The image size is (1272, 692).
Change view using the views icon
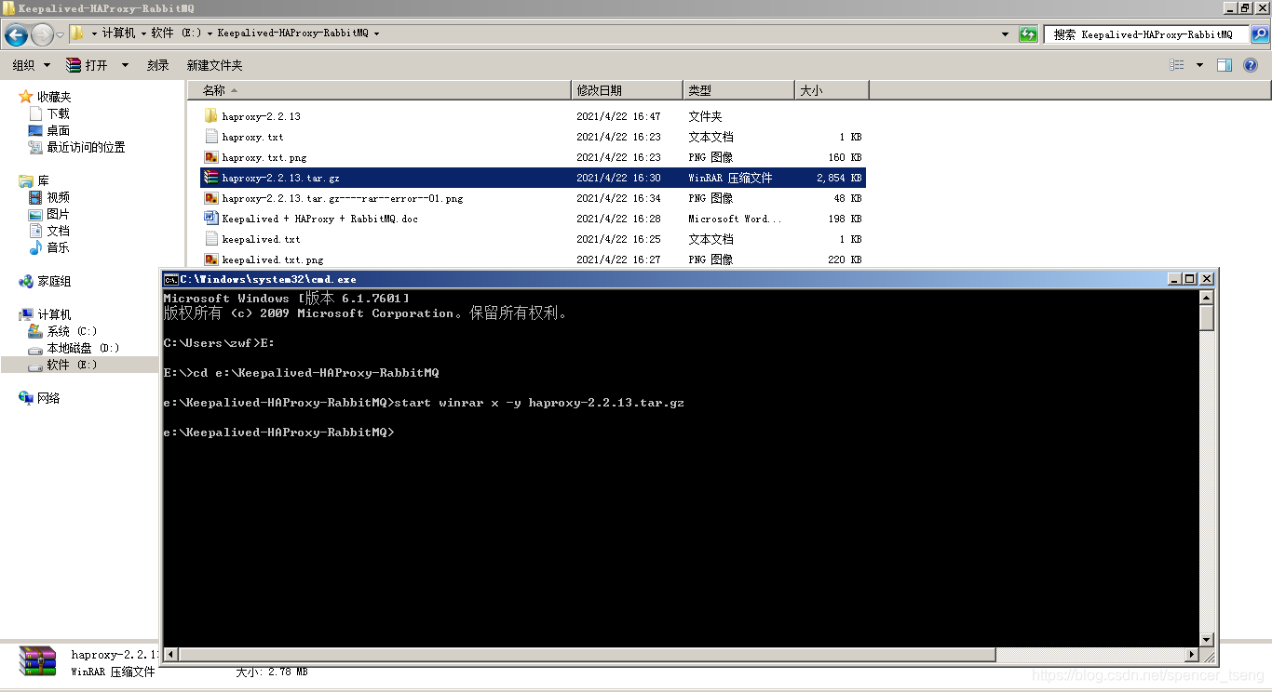coord(1177,65)
